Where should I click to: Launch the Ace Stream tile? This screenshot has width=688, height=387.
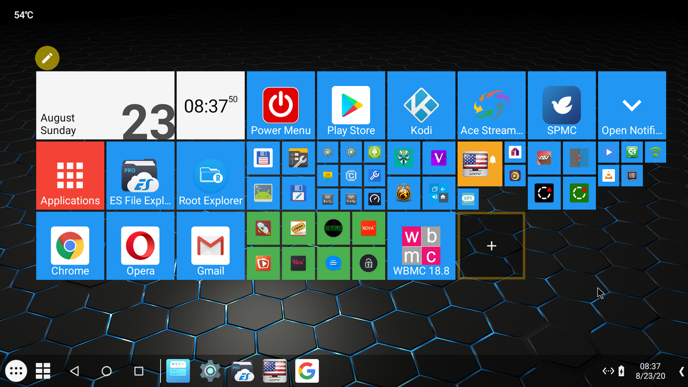(491, 105)
